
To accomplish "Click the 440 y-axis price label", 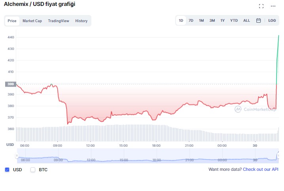I will point(11,37).
